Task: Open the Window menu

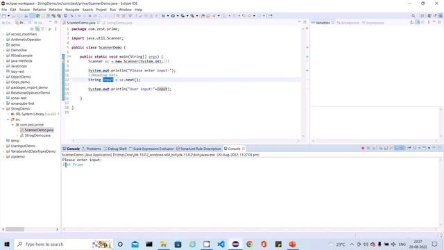Action: 125,10
